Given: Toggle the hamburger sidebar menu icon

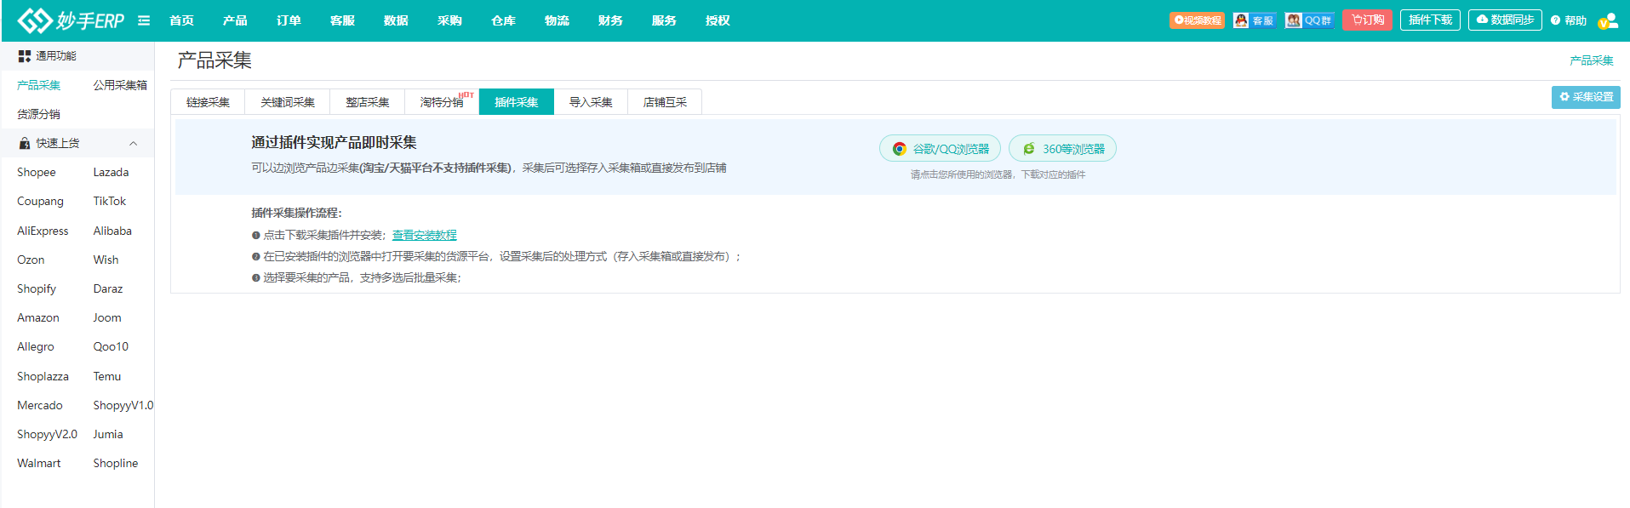Looking at the screenshot, I should tap(144, 20).
